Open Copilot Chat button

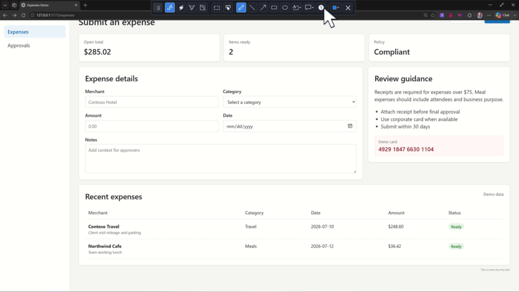pyautogui.click(x=502, y=15)
